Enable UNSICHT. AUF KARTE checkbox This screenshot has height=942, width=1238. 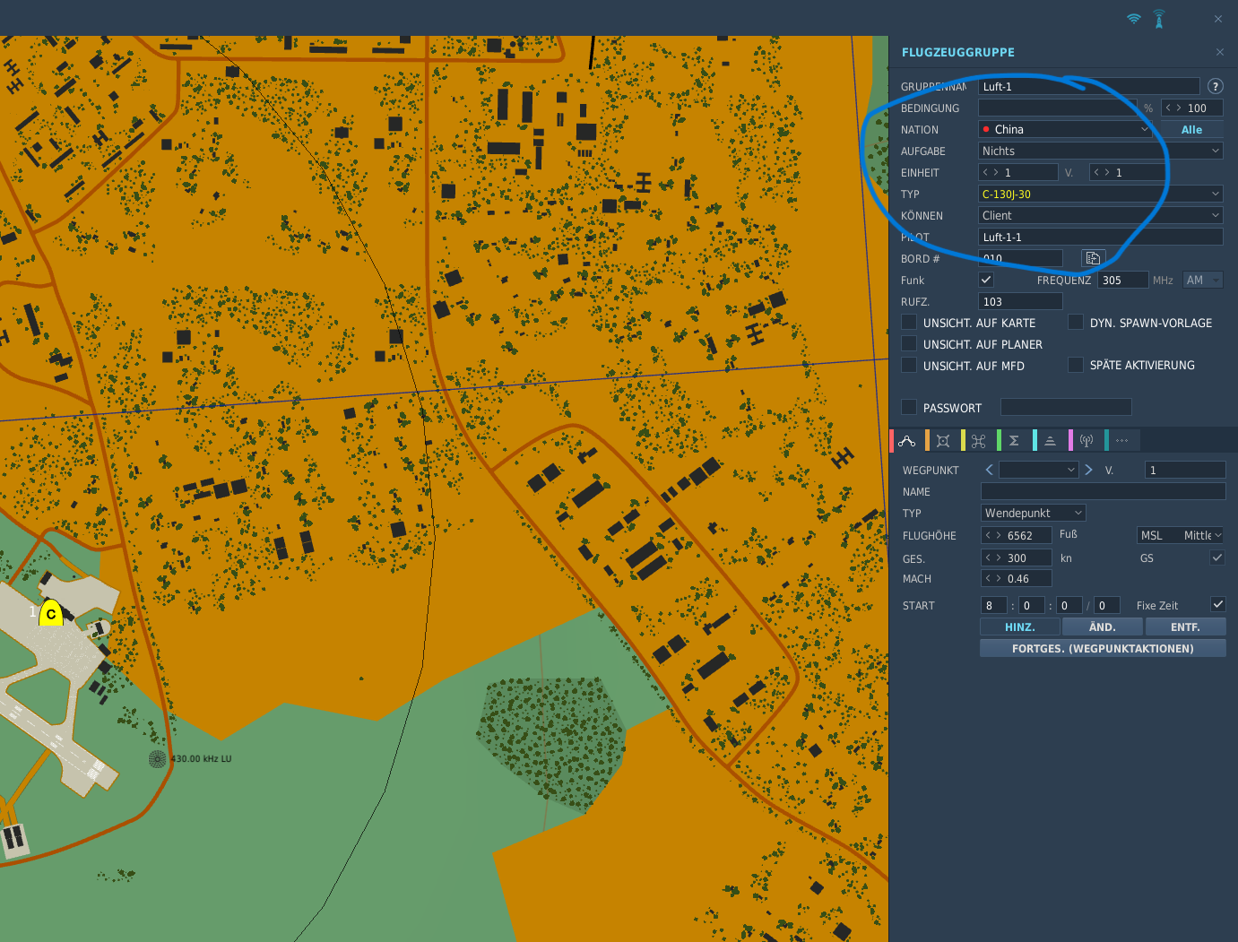click(x=909, y=323)
